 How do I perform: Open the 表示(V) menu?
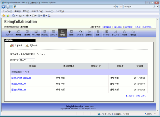point(26,11)
